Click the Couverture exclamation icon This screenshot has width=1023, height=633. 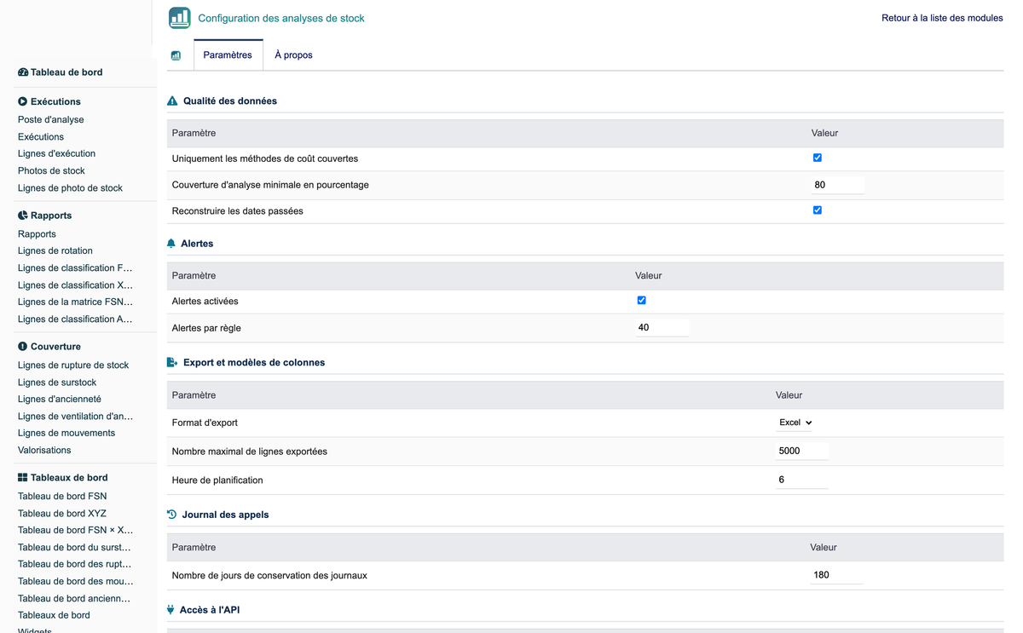click(23, 347)
